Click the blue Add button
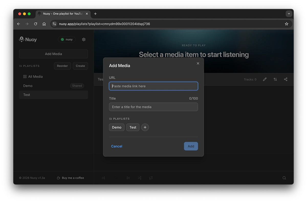The image size is (307, 202). pyautogui.click(x=191, y=146)
